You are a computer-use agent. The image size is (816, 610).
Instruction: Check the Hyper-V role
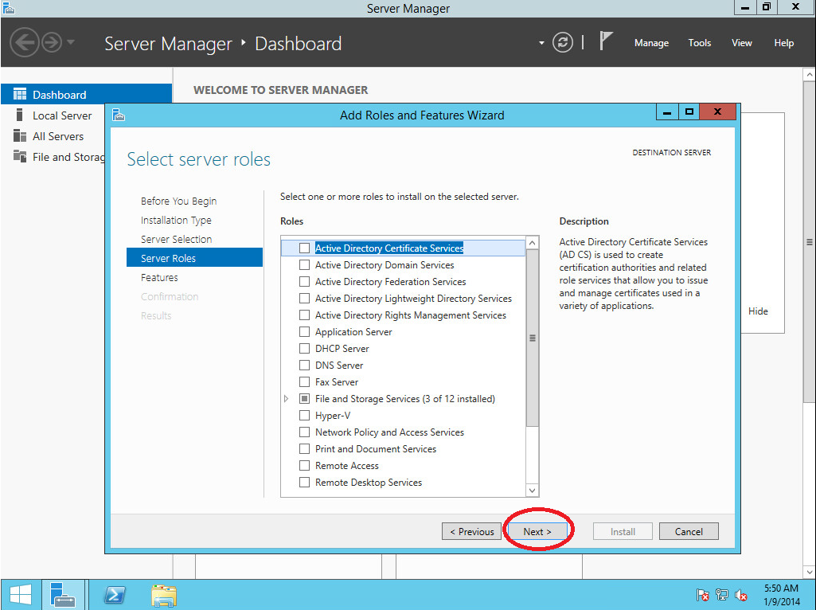coord(304,416)
